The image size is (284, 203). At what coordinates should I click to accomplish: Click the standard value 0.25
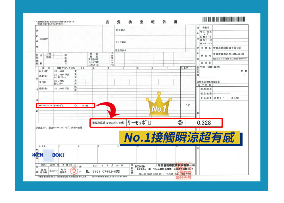click(x=188, y=105)
